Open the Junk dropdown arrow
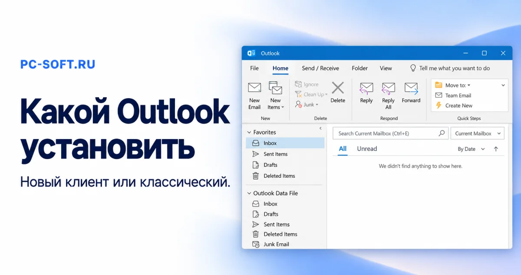521x275 pixels. pyautogui.click(x=317, y=105)
